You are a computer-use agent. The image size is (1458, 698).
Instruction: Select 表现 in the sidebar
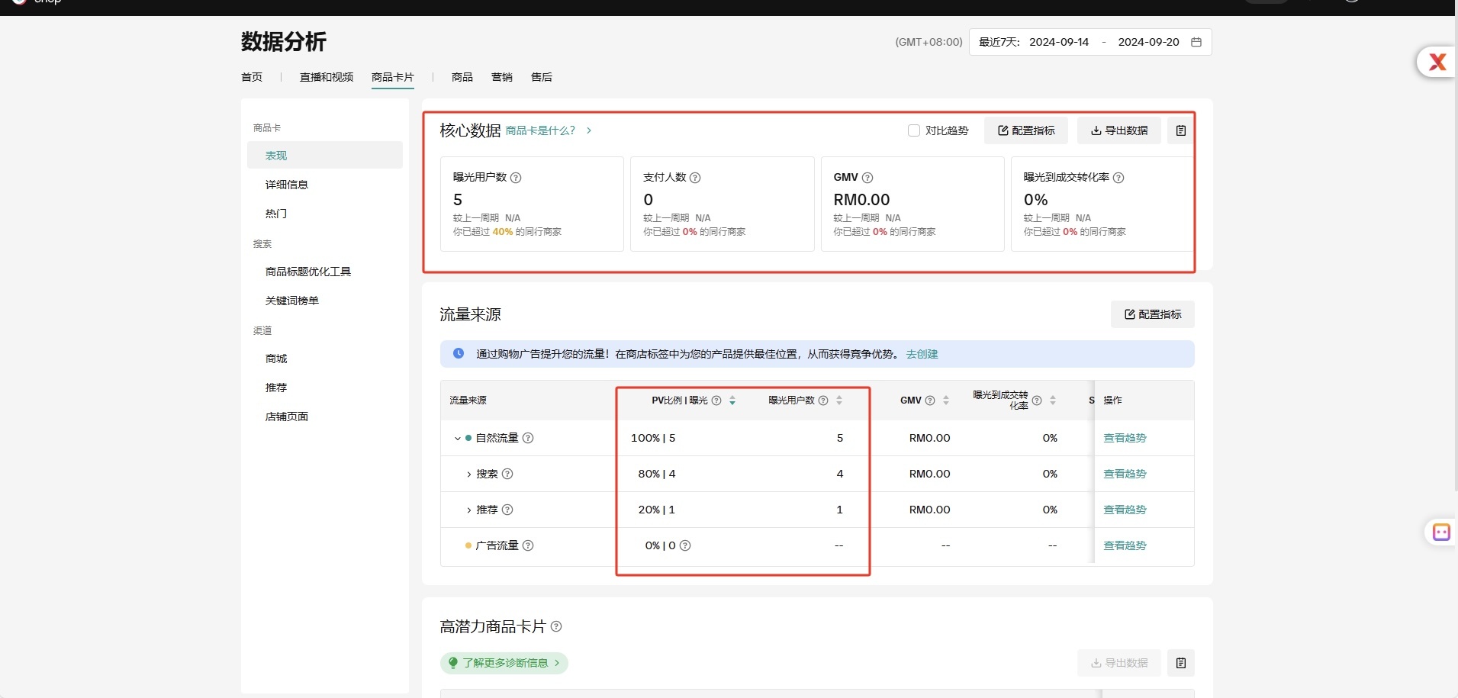coord(325,155)
